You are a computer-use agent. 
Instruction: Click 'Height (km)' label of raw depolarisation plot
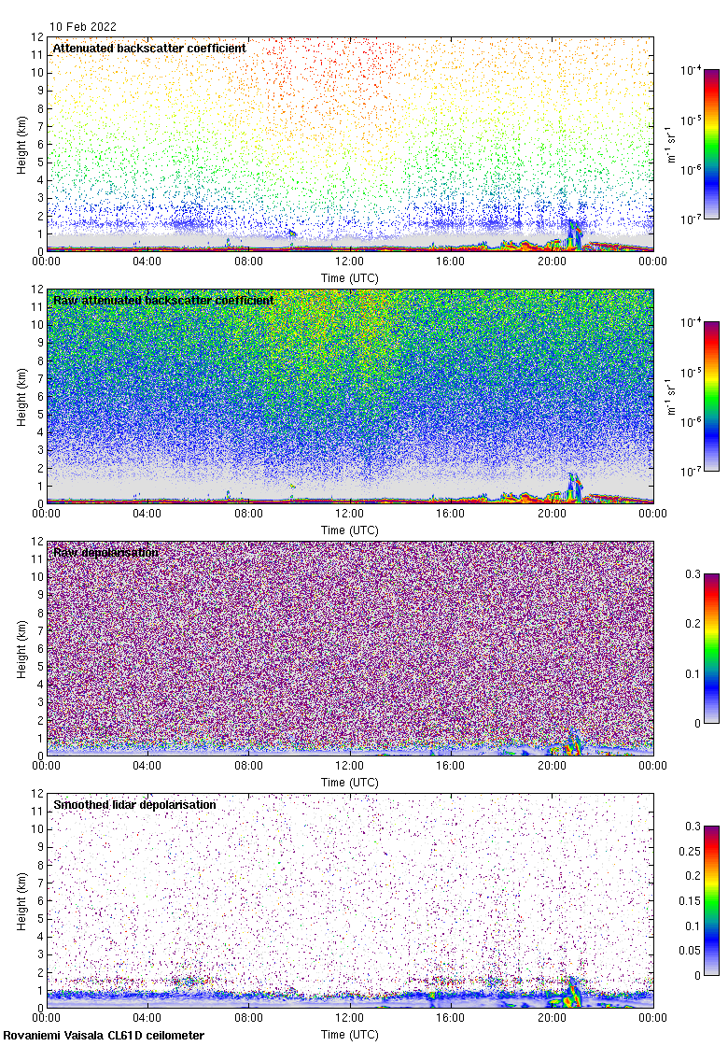point(22,649)
